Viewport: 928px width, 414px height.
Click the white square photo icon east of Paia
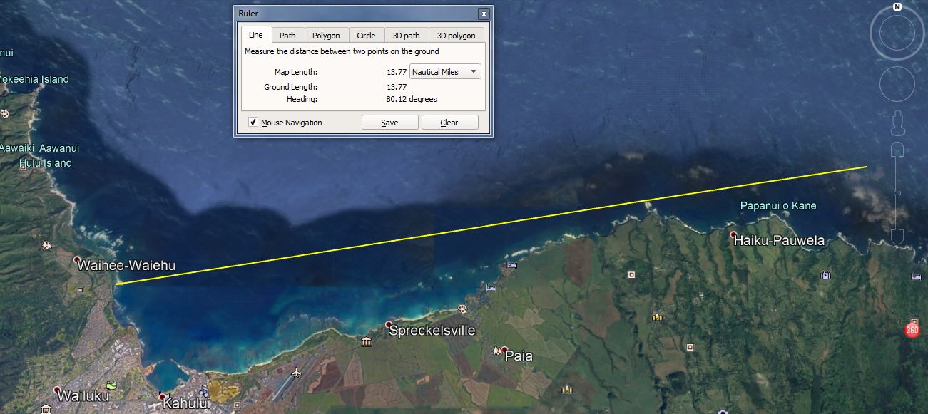(x=690, y=348)
